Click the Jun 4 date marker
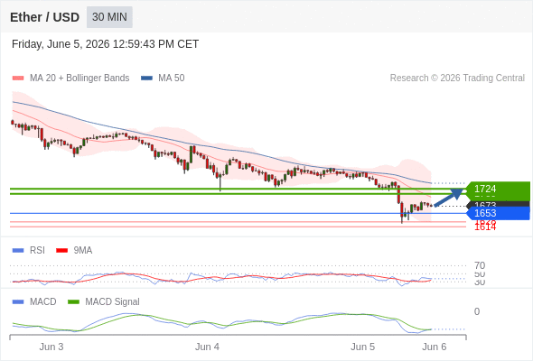The image size is (533, 361). pos(207,347)
